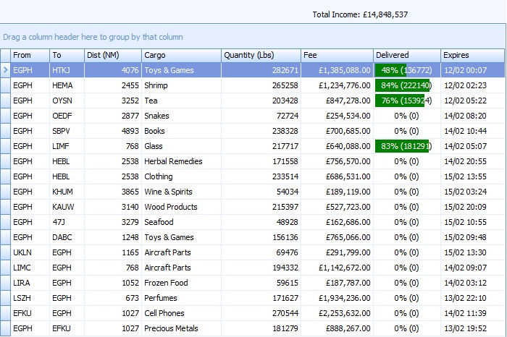Select the Seafood cargo cell
This screenshot has height=337, width=507.
coord(181,222)
